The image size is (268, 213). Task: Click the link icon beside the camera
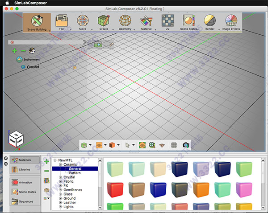pos(111,45)
